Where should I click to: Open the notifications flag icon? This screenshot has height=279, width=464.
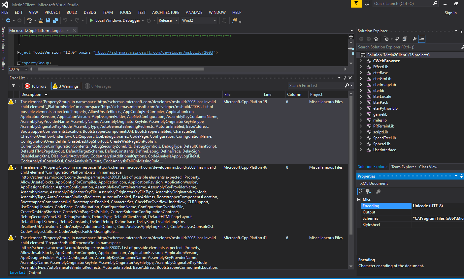coord(356,4)
